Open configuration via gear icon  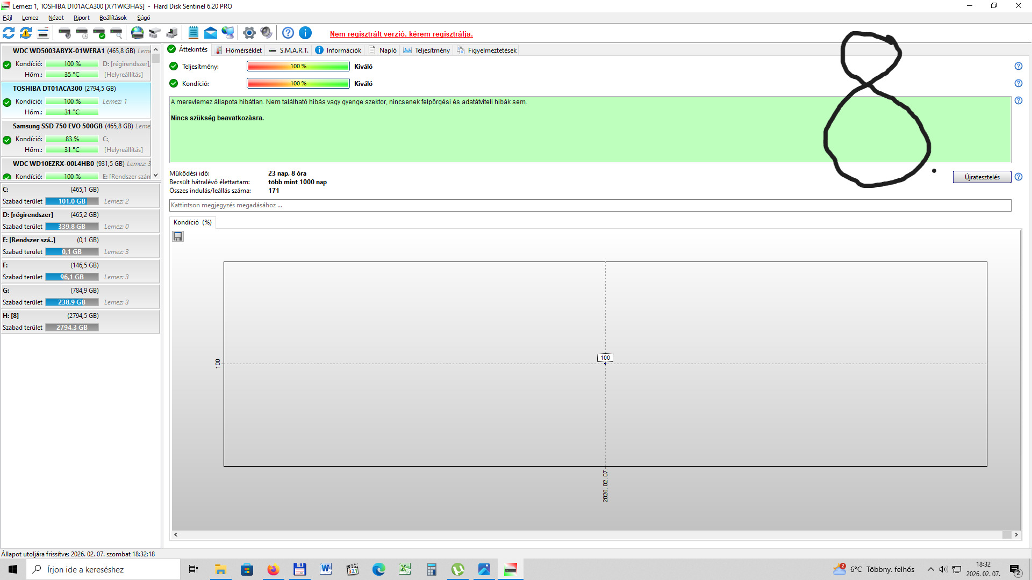point(249,33)
